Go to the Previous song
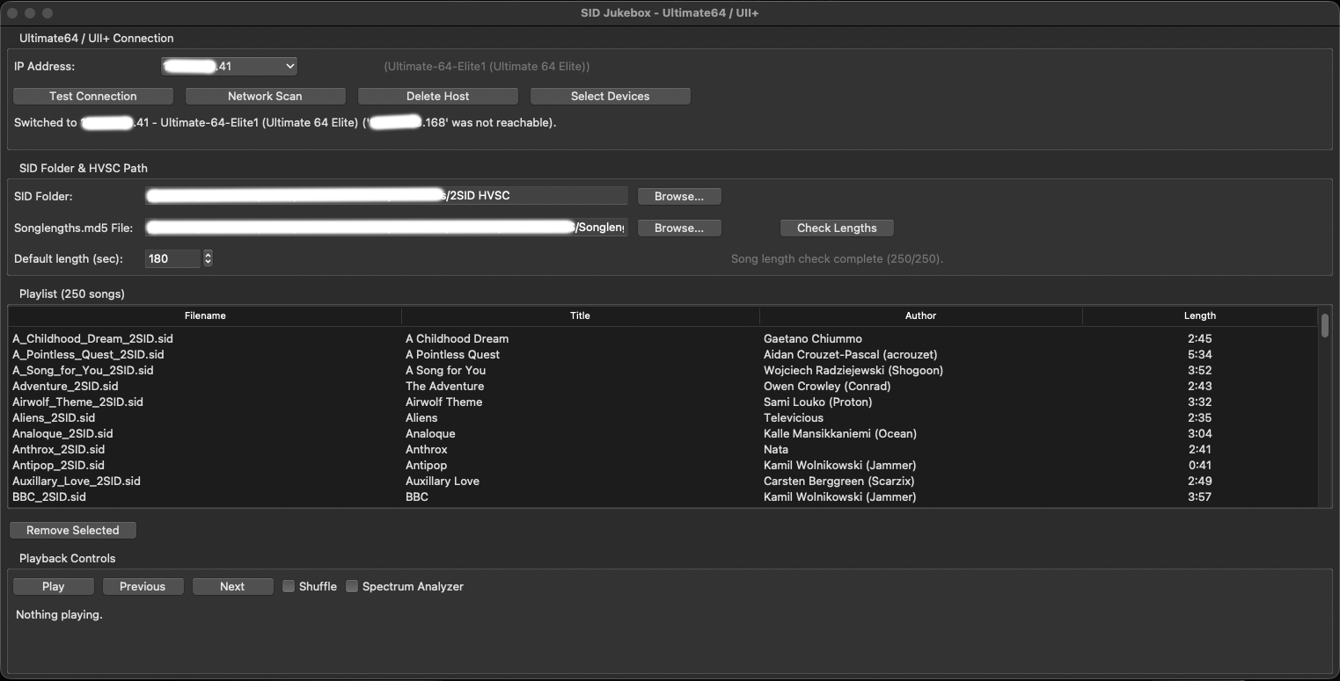The image size is (1340, 681). [x=143, y=586]
